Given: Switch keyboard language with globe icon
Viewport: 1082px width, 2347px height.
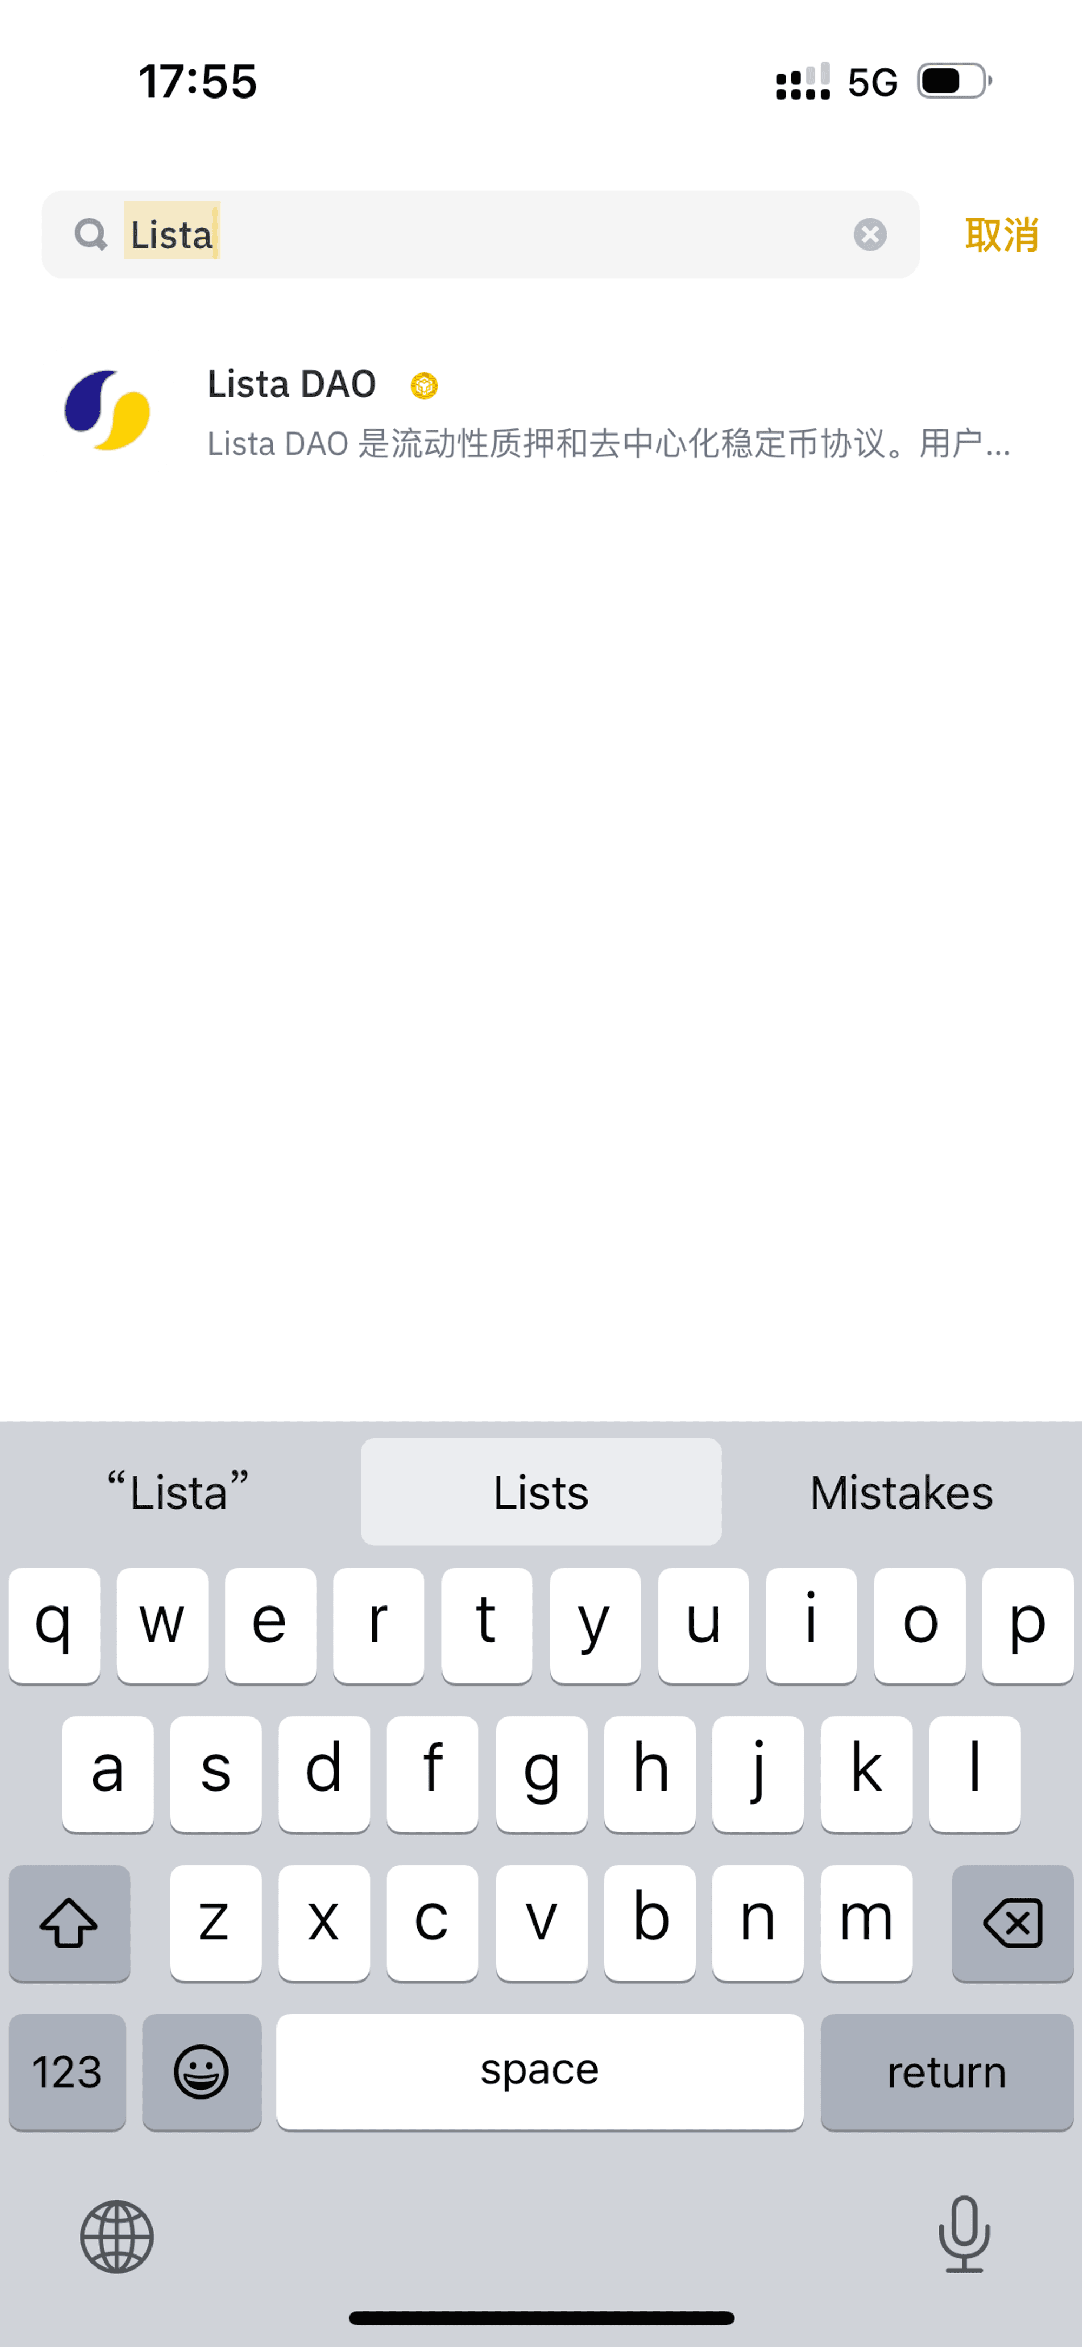Looking at the screenshot, I should click(116, 2236).
